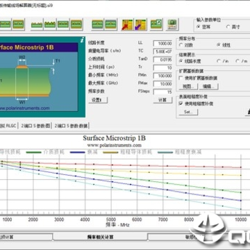Select the 频率相关计算 bottom tab
This screenshot has height=250, width=250.
point(100,237)
